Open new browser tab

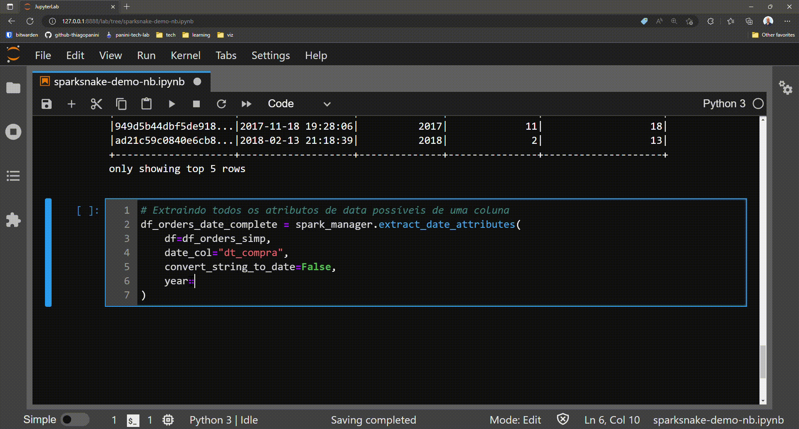click(127, 7)
